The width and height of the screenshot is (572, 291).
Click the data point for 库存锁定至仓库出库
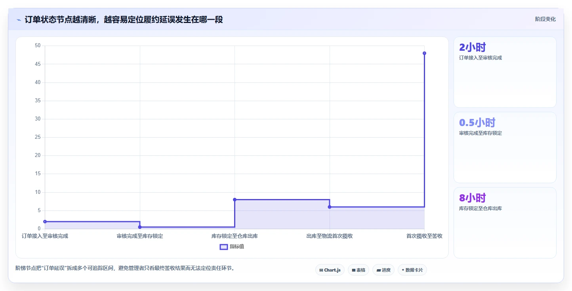235,199
